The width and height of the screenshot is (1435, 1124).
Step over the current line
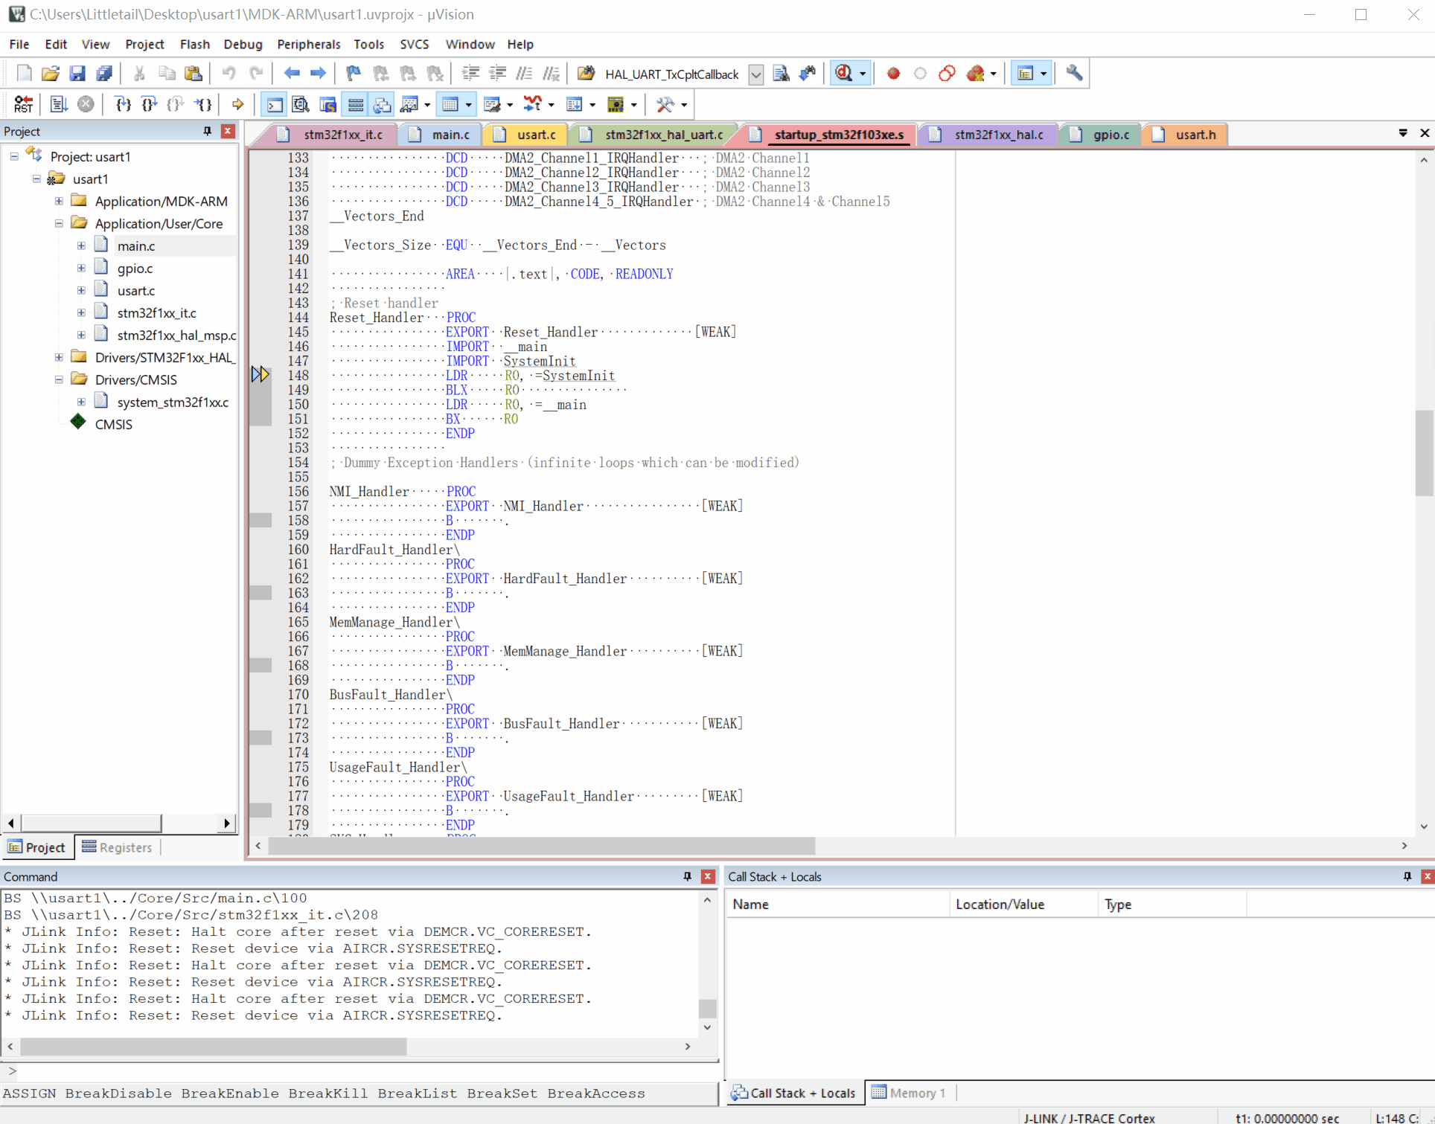(x=150, y=104)
